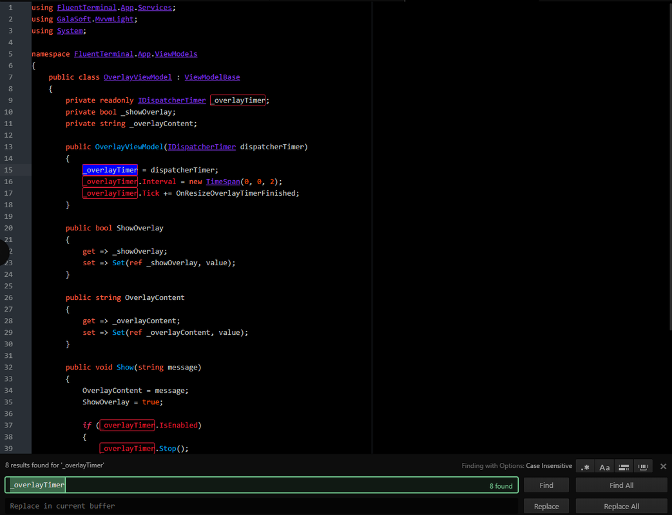Click the MvvmLight link on line 2

(115, 19)
